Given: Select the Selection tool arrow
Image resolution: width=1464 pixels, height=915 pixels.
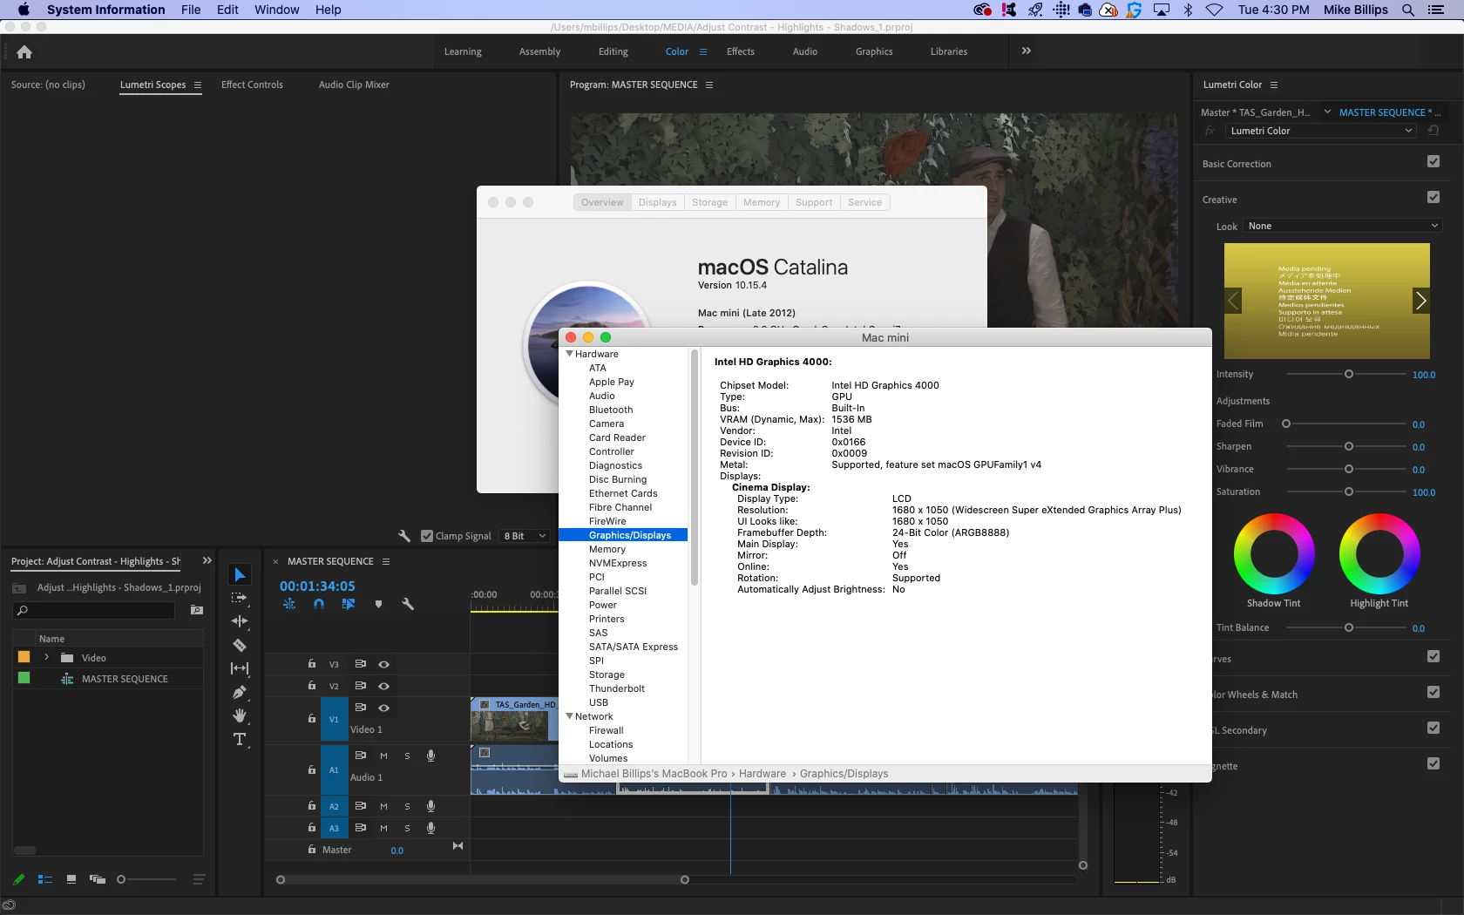Looking at the screenshot, I should tap(240, 574).
